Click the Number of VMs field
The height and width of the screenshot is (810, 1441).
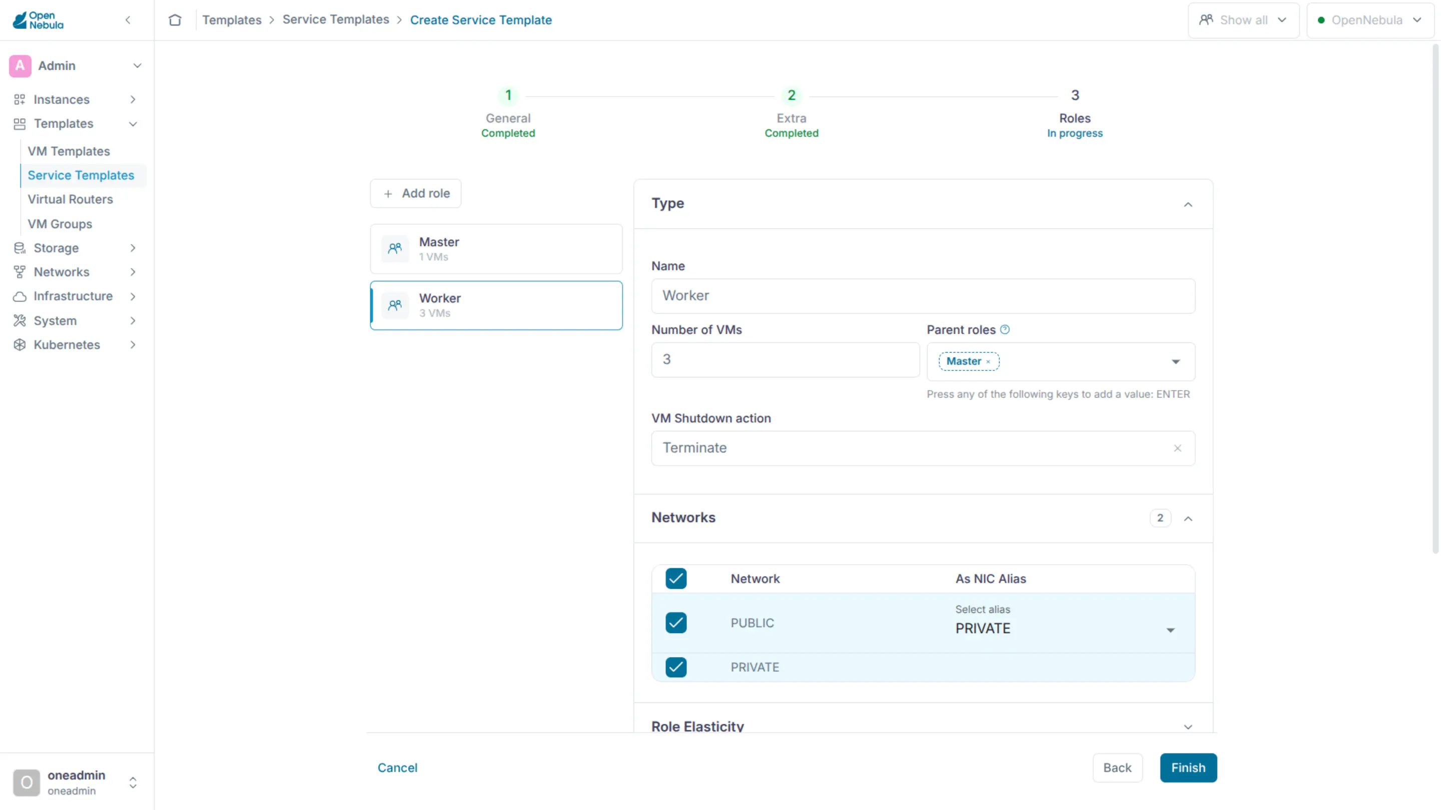[x=786, y=359]
